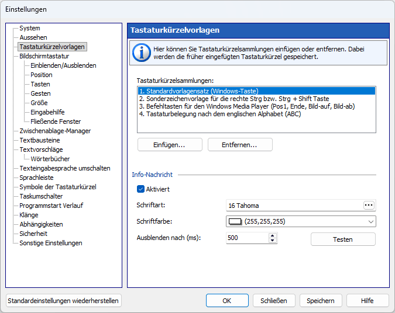Image resolution: width=395 pixels, height=313 pixels.
Task: Open Position tree item
Action: point(42,75)
